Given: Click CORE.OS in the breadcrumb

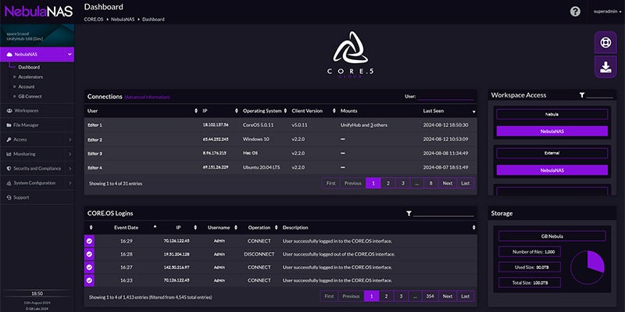Looking at the screenshot, I should tap(94, 19).
